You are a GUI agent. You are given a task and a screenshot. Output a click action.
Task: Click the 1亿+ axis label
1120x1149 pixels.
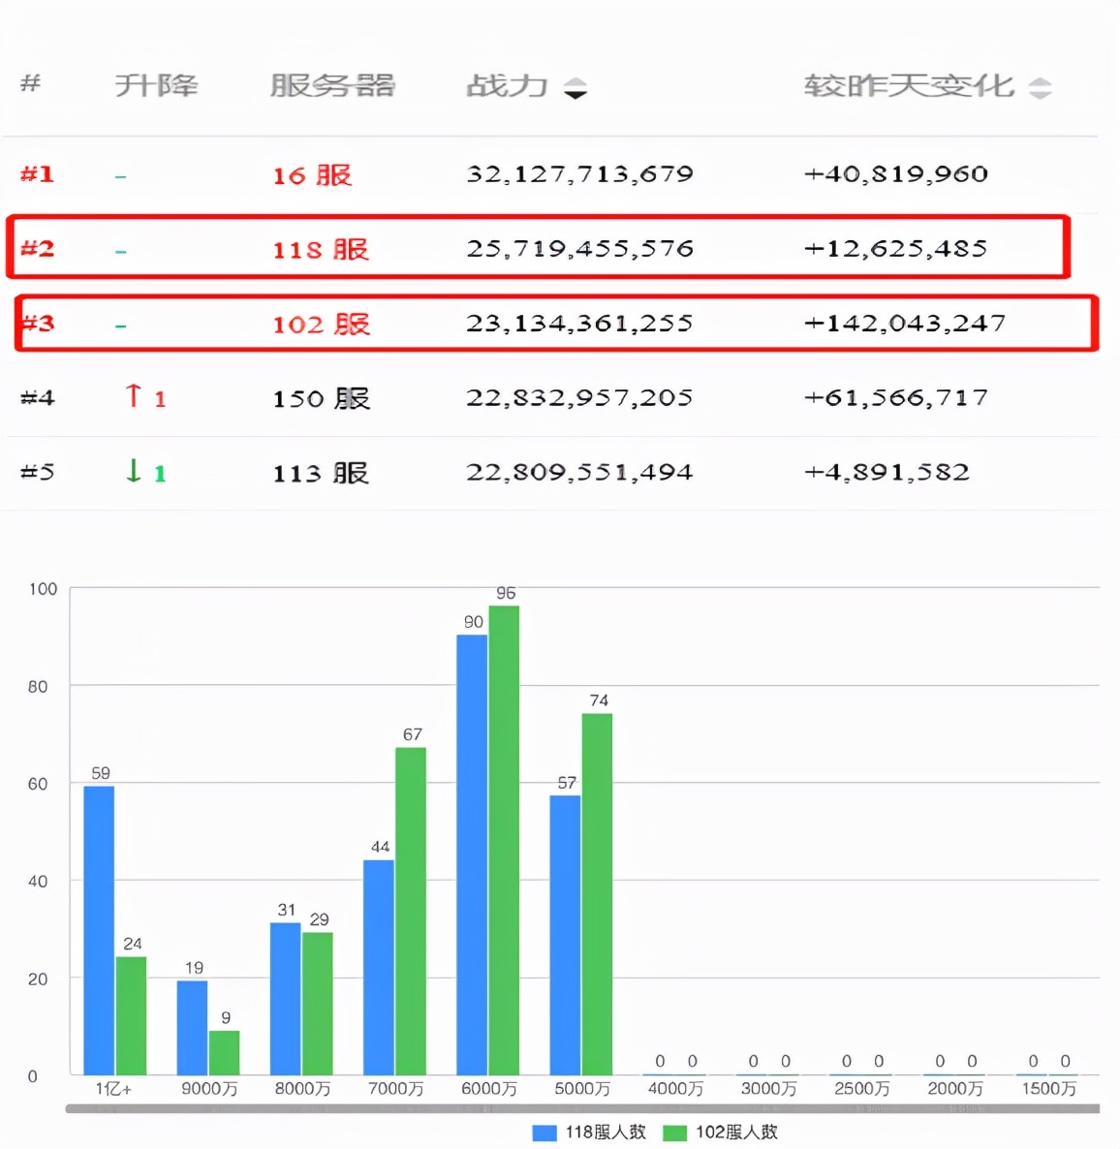113,1089
